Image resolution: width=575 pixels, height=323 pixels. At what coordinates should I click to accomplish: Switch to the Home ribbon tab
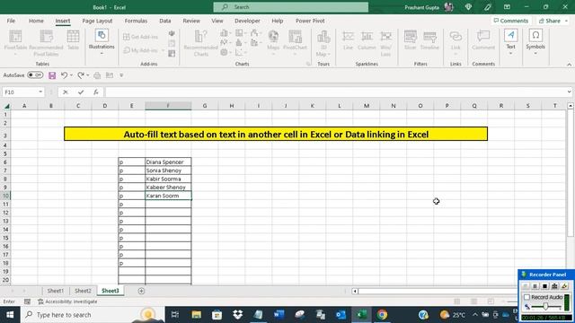pyautogui.click(x=36, y=21)
